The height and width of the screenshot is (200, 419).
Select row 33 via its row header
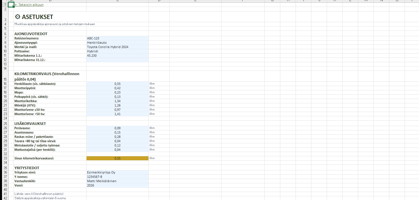5,158
